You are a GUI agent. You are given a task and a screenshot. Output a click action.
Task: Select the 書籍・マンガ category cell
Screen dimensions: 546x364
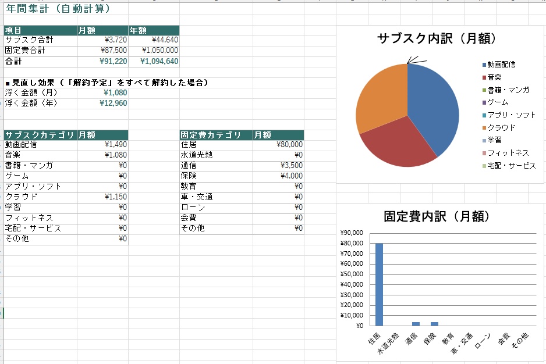40,166
